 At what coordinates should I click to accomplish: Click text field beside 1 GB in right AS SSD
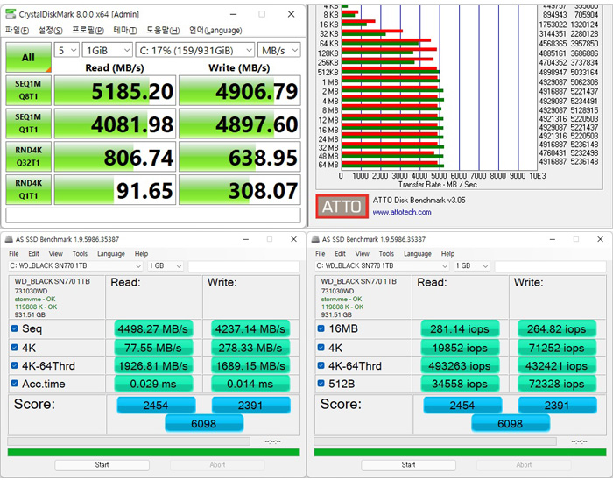550,266
